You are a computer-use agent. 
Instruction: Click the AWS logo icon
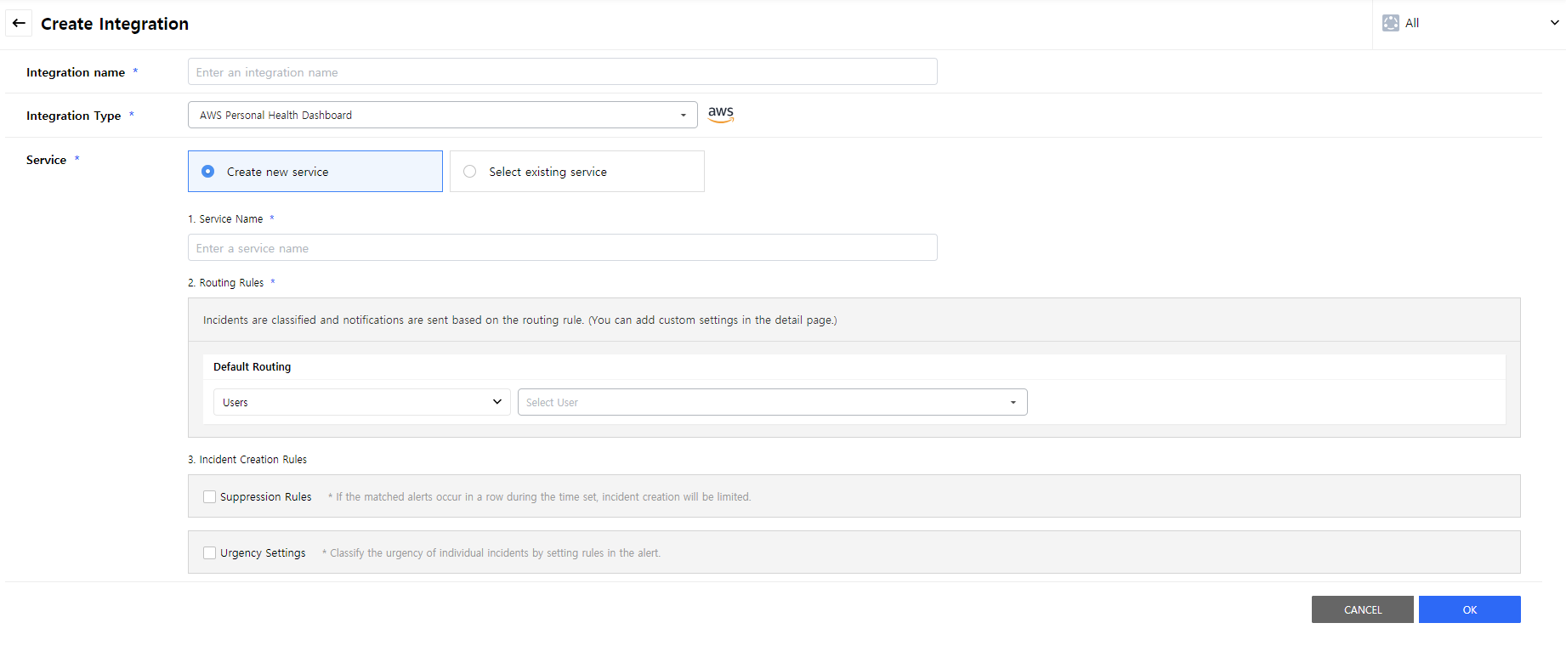[x=720, y=114]
